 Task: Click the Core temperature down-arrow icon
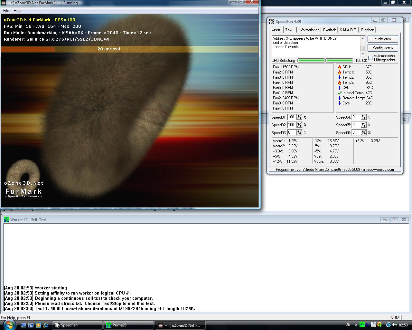pyautogui.click(x=340, y=103)
